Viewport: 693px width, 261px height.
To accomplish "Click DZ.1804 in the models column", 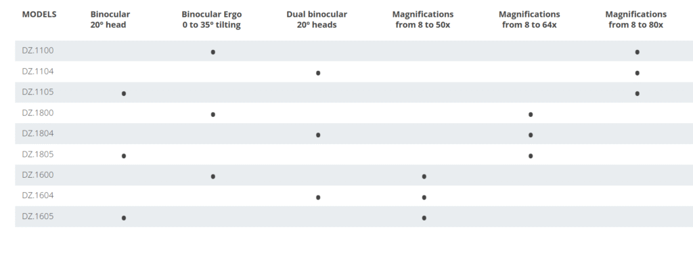I will pyautogui.click(x=38, y=133).
